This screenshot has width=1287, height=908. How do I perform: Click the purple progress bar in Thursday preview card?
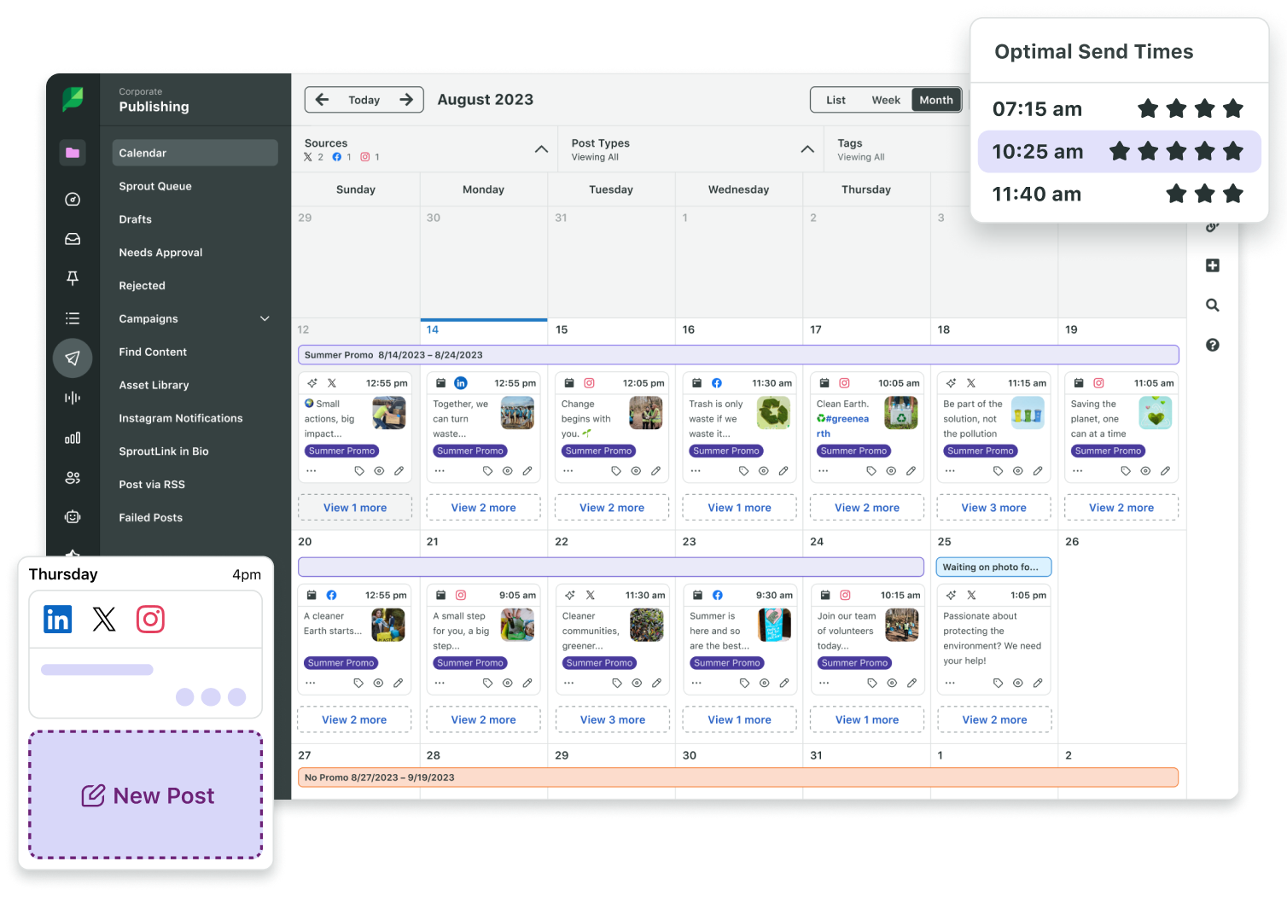click(x=96, y=669)
